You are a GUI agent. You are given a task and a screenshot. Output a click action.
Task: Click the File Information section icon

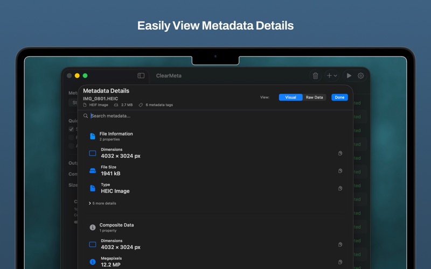(x=93, y=136)
